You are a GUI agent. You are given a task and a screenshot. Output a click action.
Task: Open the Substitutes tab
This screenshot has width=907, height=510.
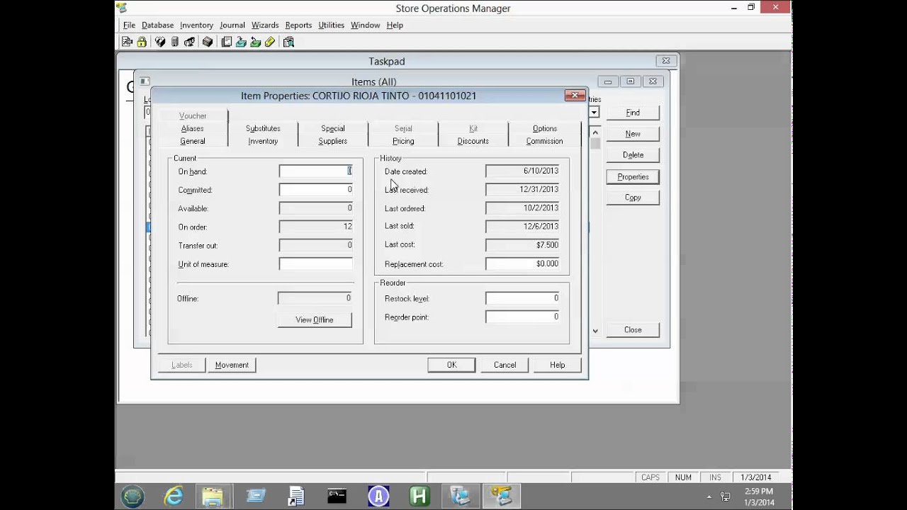coord(263,128)
